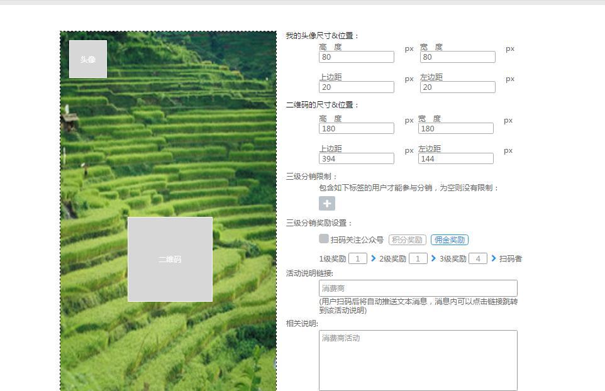Toggle the 扫码关注公众号 checkbox

pyautogui.click(x=324, y=239)
